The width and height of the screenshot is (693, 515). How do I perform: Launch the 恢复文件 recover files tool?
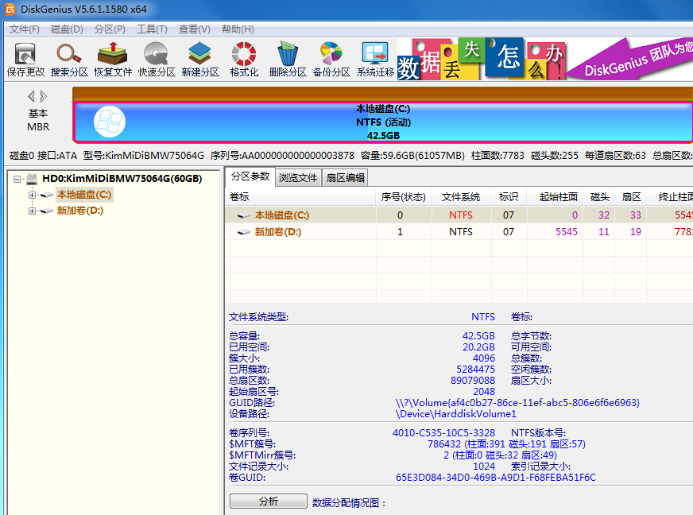(113, 60)
